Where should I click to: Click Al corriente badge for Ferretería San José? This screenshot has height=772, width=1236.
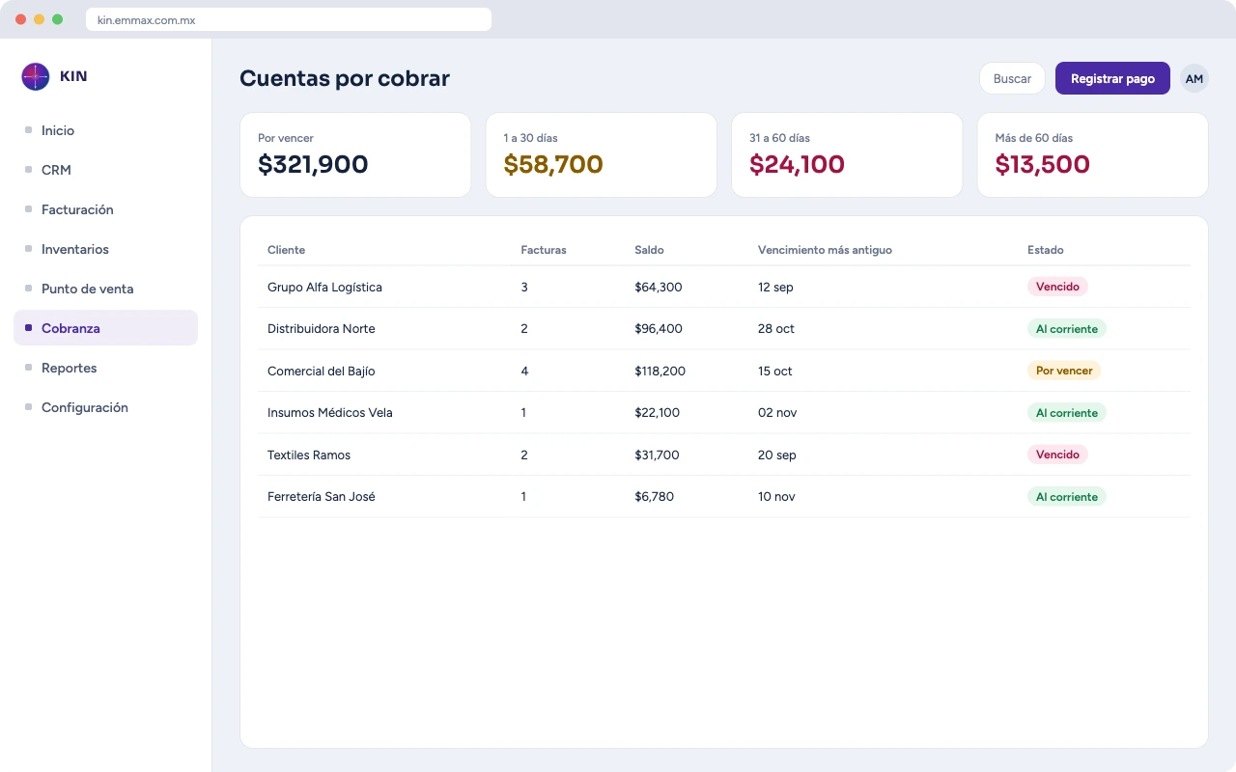point(1067,497)
